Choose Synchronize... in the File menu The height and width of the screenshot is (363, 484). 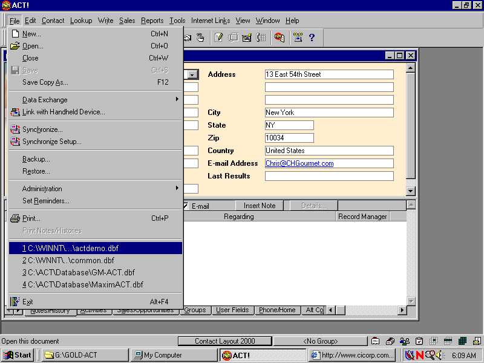click(96, 129)
